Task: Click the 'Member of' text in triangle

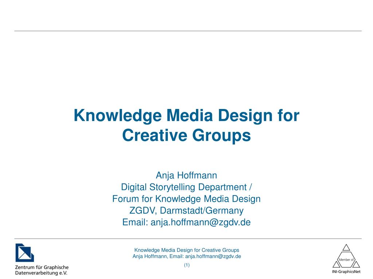Action: tap(346, 260)
